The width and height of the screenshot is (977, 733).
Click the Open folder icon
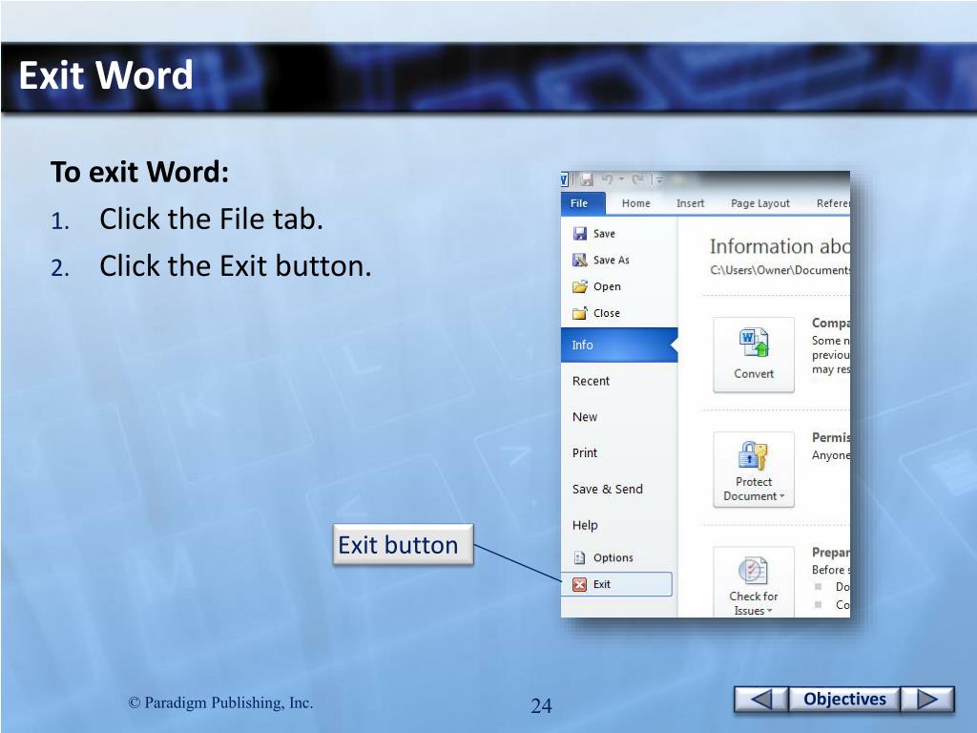(x=579, y=286)
